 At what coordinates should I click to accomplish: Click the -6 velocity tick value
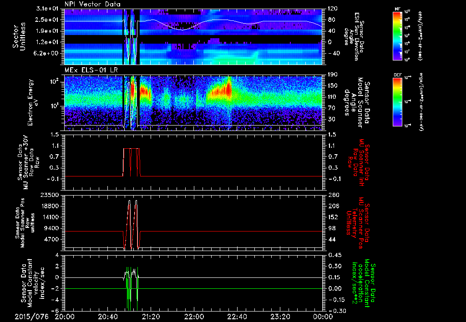click(56, 311)
